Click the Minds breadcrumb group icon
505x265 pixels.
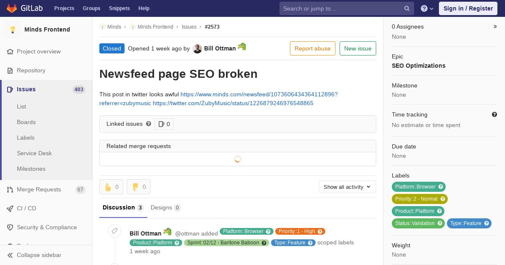click(102, 26)
